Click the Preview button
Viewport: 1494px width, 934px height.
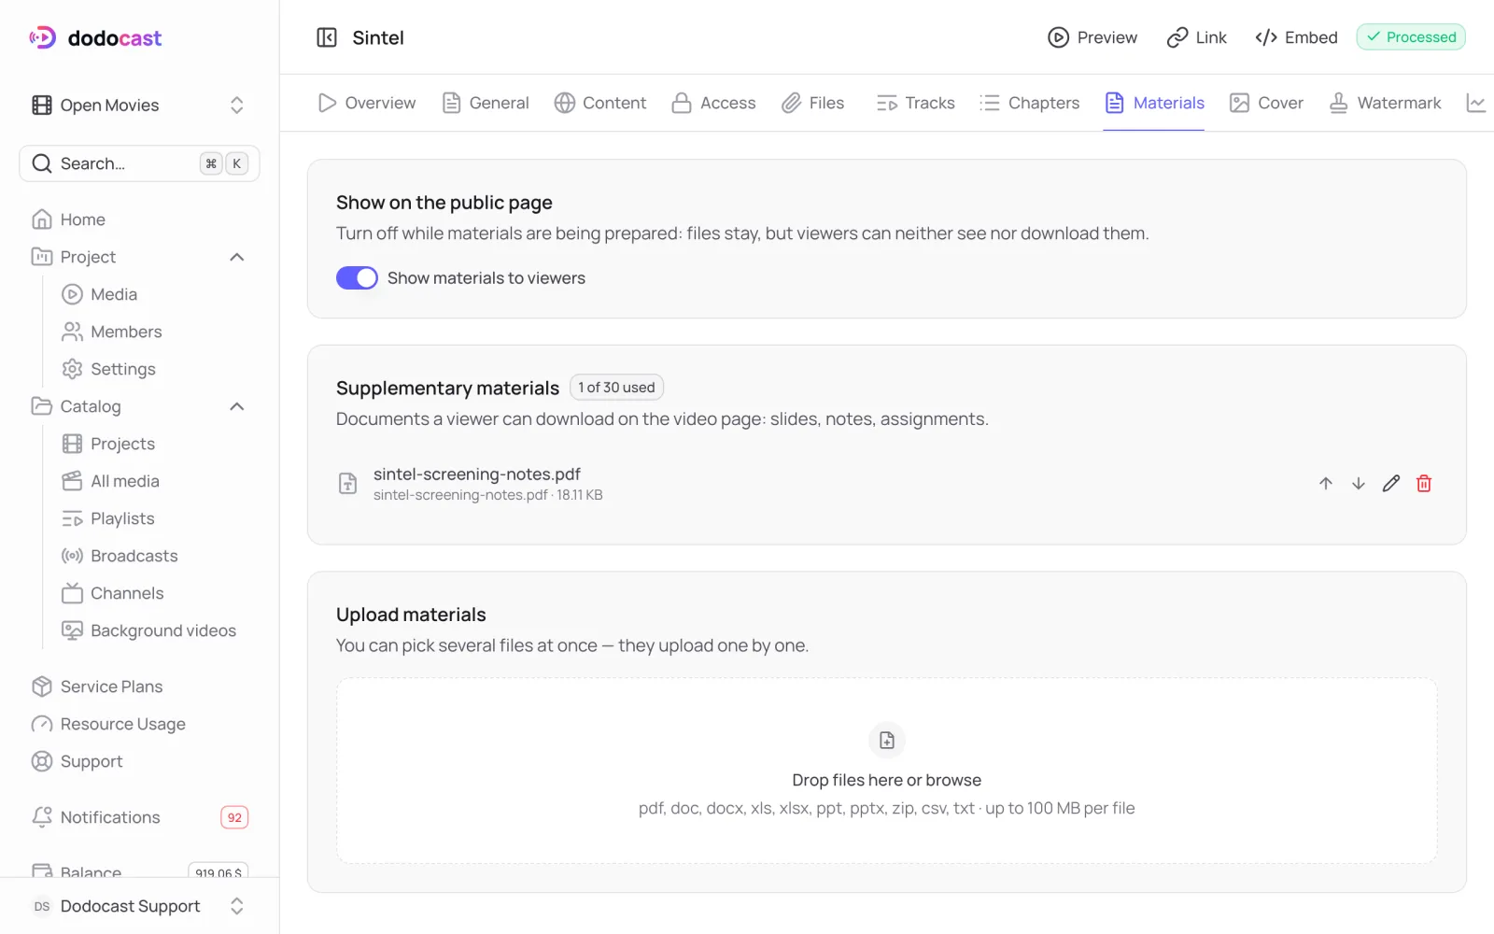pos(1092,37)
